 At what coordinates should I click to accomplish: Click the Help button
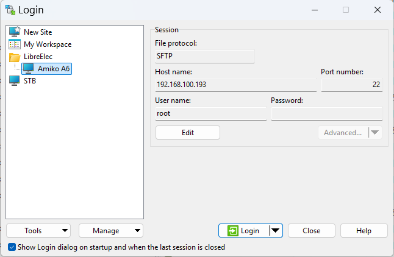click(364, 230)
